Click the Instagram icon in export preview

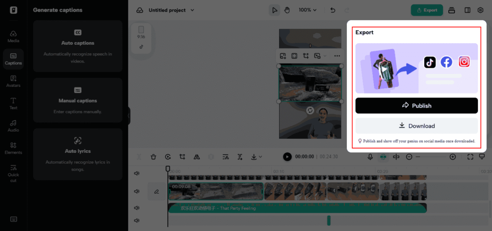coord(464,62)
